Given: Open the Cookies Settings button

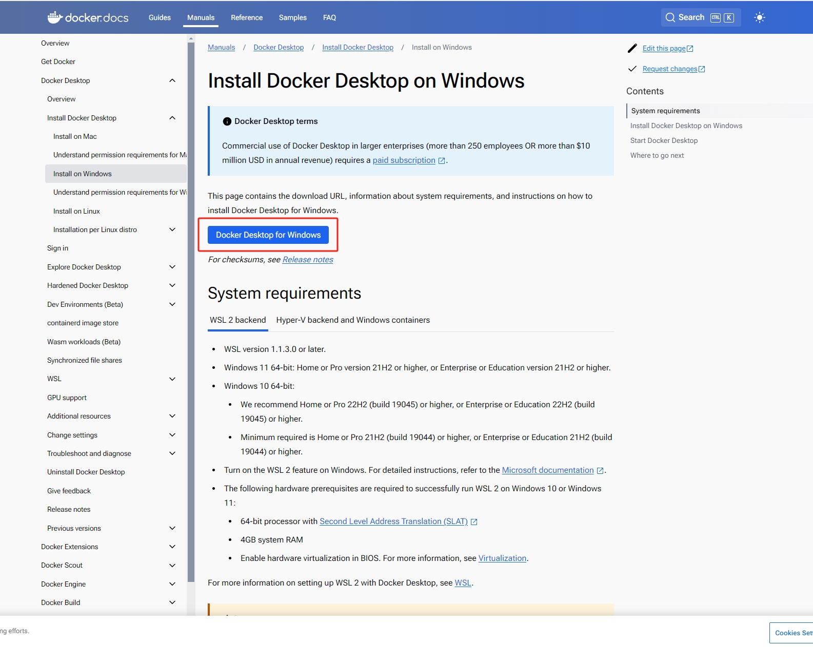Looking at the screenshot, I should 791,633.
